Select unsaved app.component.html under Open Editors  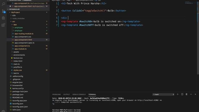[28, 6]
